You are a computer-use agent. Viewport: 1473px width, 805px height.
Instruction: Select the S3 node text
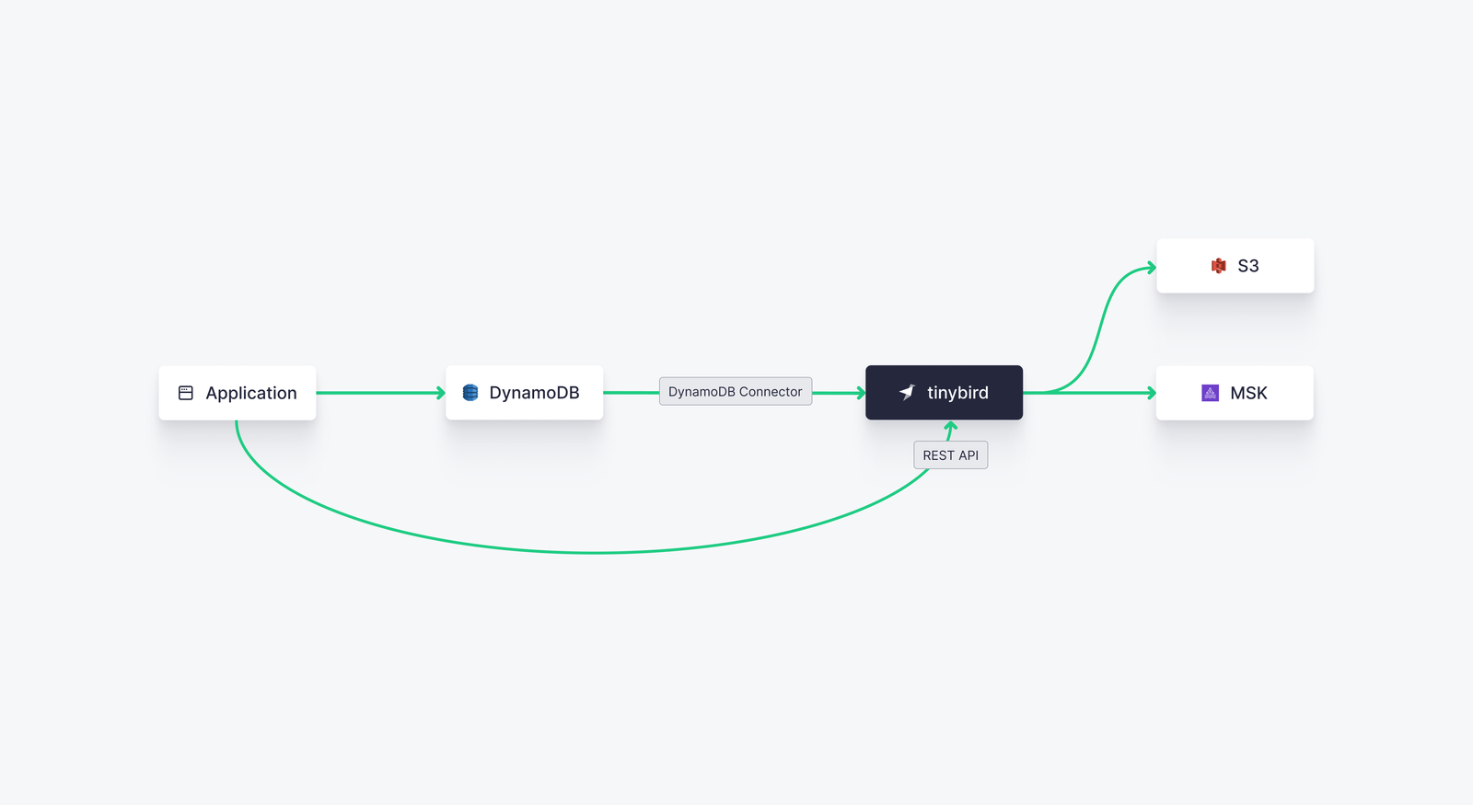coord(1247,266)
